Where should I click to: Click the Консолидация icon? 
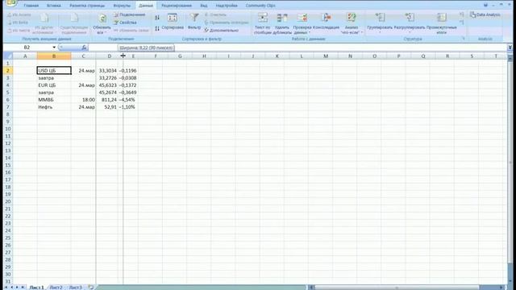tap(326, 18)
